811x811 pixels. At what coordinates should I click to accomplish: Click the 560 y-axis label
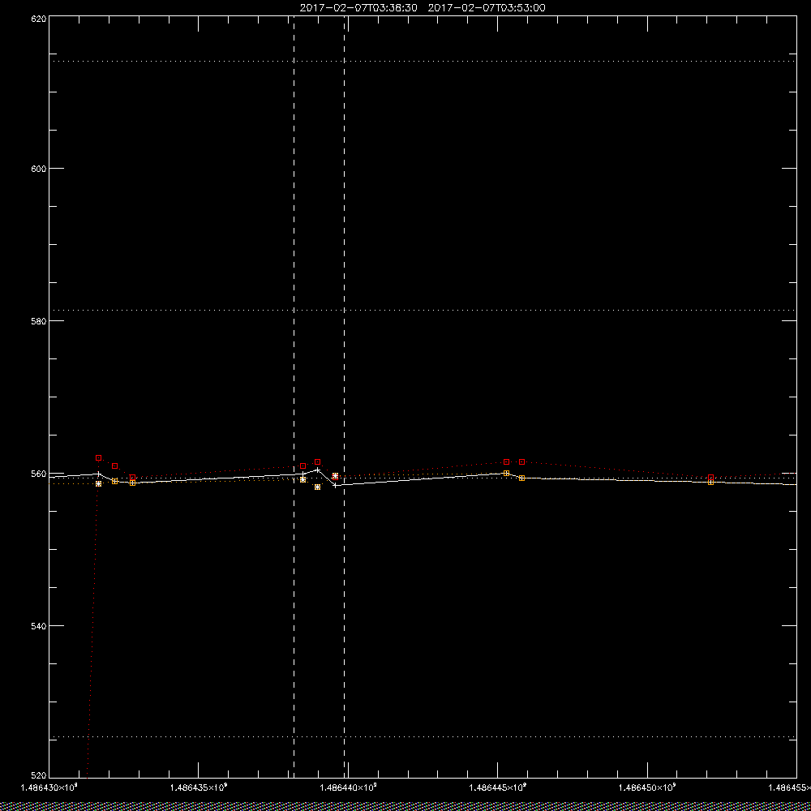point(39,474)
